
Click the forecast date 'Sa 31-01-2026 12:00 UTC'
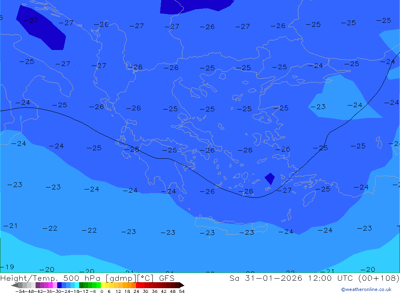click(x=291, y=278)
